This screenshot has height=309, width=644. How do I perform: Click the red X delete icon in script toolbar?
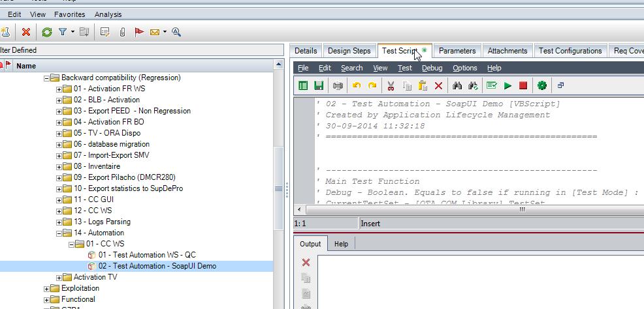438,85
